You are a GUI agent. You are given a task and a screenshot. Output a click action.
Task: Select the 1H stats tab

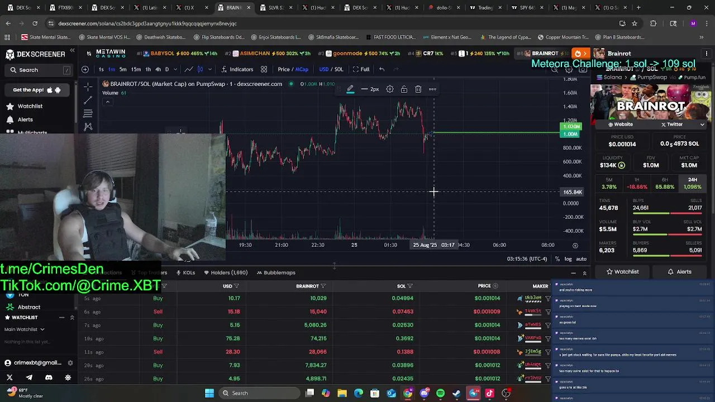(637, 184)
